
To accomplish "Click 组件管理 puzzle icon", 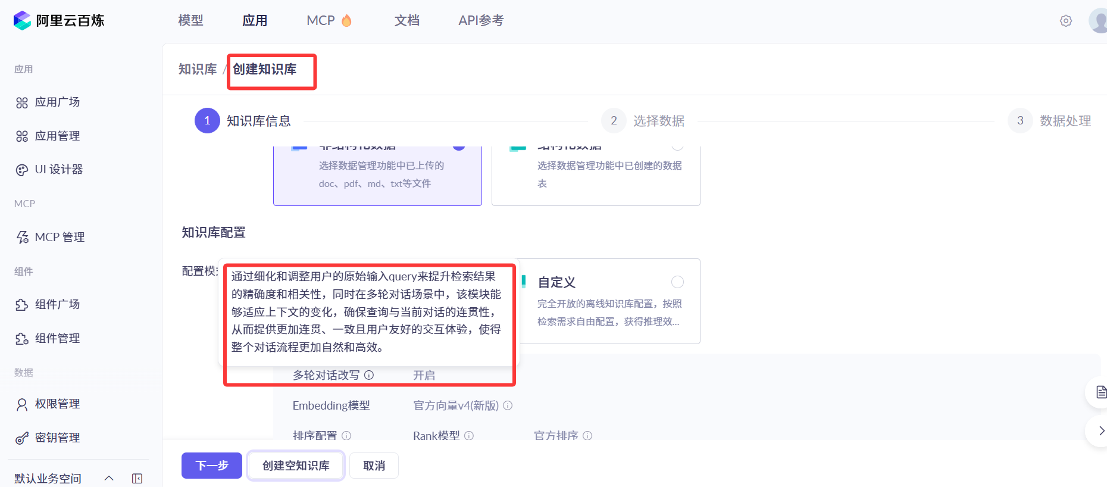I will pyautogui.click(x=22, y=339).
